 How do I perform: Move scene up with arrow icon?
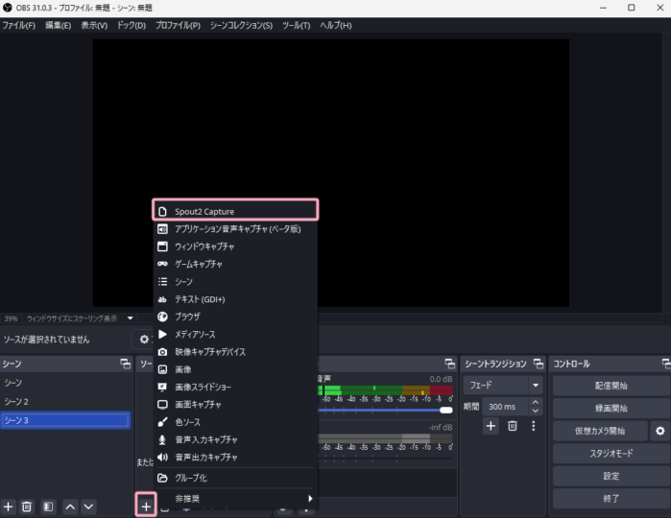[70, 506]
